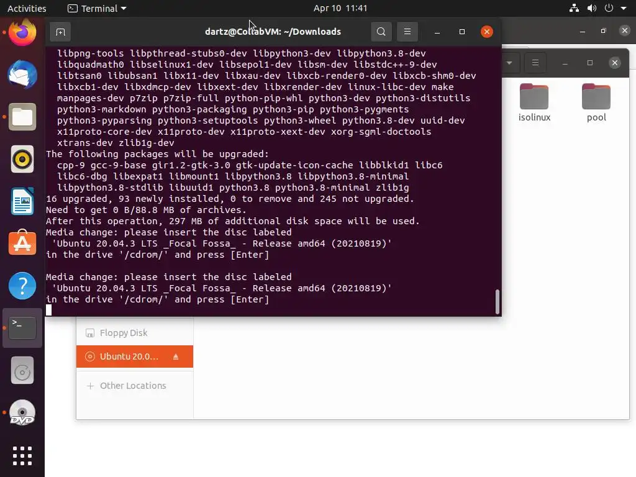Screen dimensions: 636x477
Task: Minimize the background window at top right
Action: pos(583,31)
